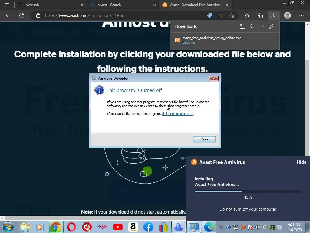Close Windows Defender dialog with red X
The height and width of the screenshot is (233, 310).
coord(214,79)
